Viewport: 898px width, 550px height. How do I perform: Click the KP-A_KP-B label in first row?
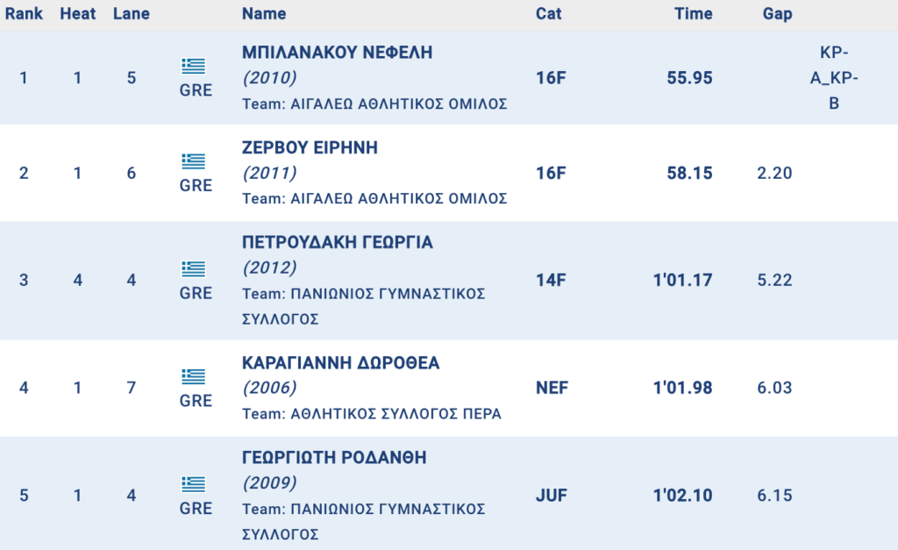pyautogui.click(x=833, y=77)
